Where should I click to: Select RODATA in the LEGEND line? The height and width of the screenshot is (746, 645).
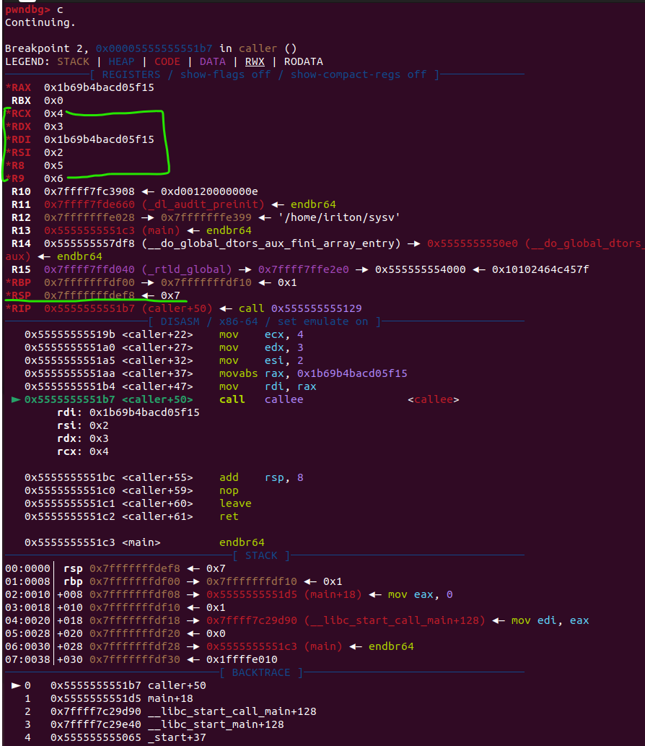tap(303, 61)
